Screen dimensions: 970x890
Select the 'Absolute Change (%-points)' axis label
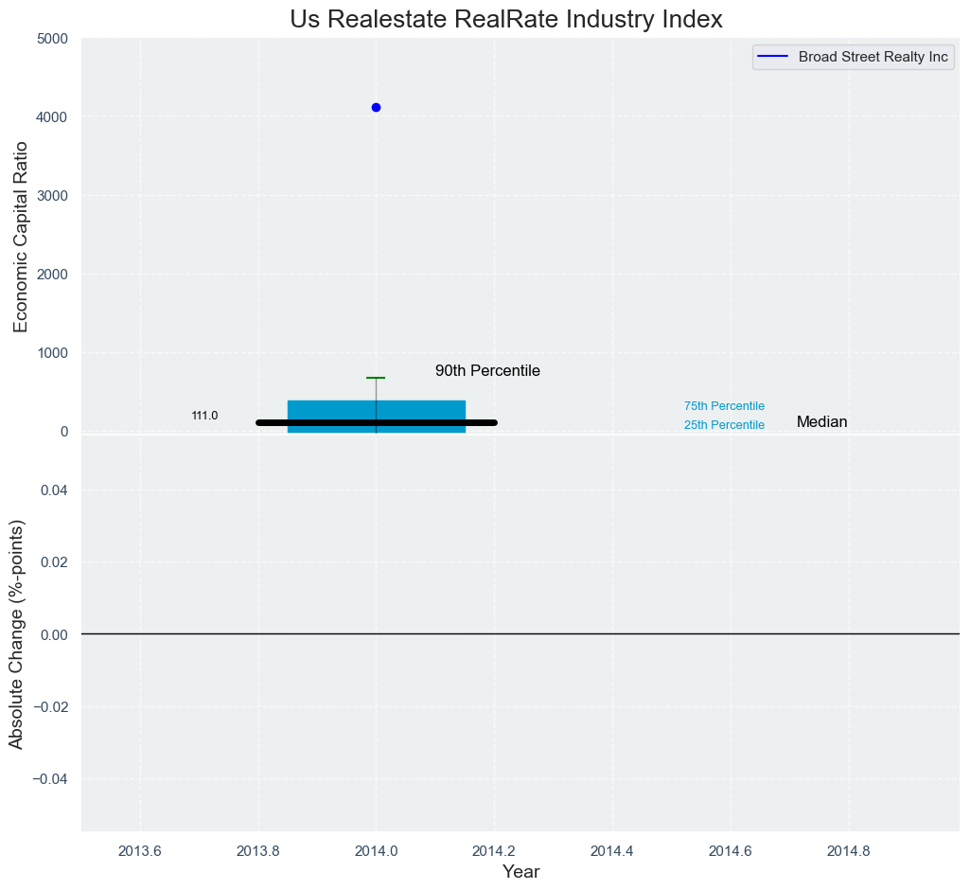[x=16, y=633]
